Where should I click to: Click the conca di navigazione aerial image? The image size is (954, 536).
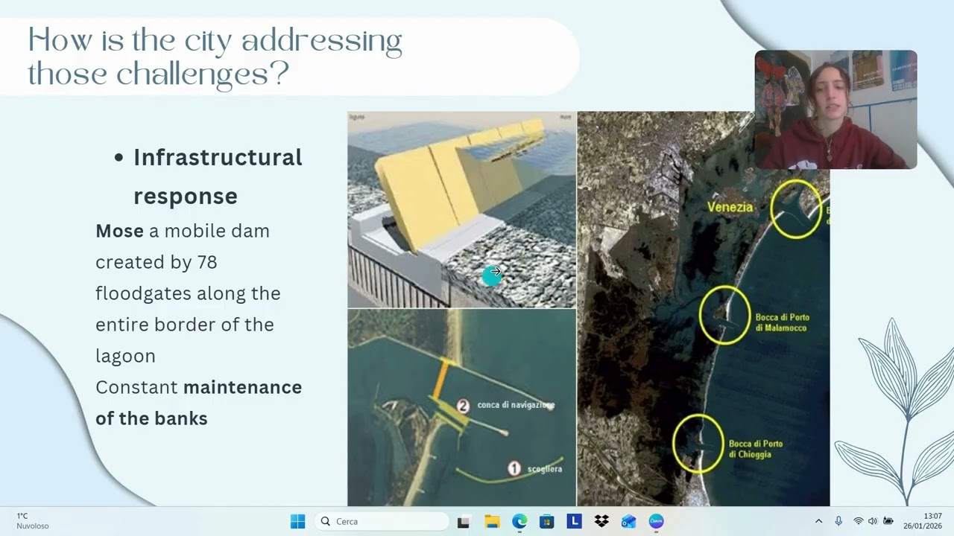[x=461, y=407]
